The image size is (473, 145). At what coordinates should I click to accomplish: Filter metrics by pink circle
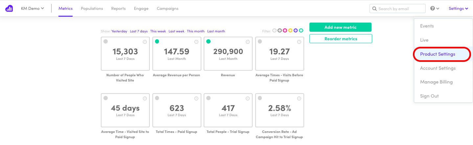tap(285, 30)
